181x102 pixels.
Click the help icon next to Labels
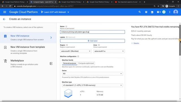67,37
